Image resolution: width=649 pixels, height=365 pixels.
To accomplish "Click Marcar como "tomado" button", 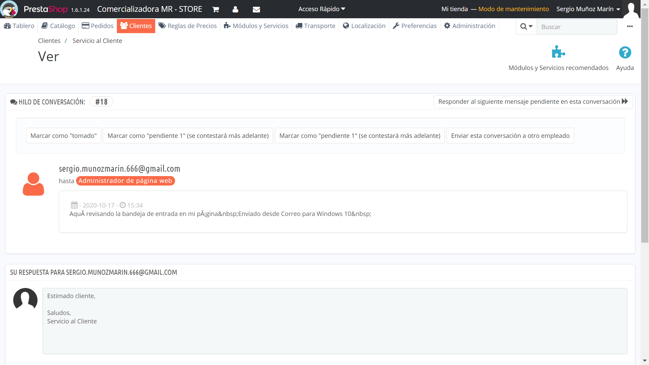I will coord(64,136).
